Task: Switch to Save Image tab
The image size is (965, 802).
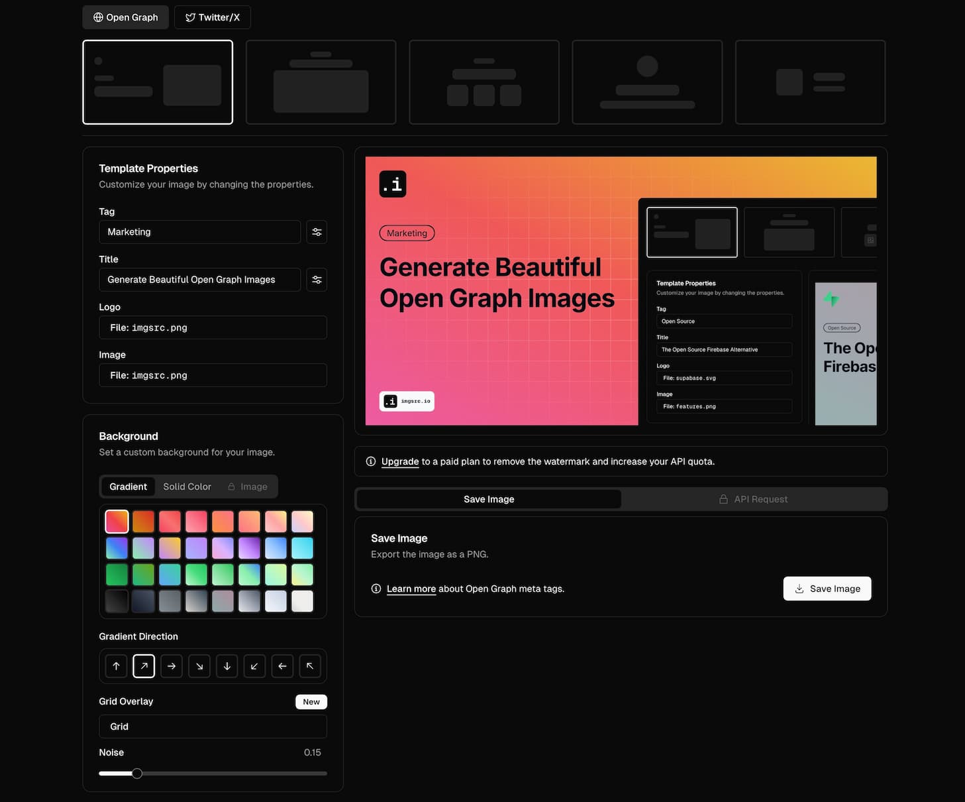Action: pyautogui.click(x=489, y=499)
